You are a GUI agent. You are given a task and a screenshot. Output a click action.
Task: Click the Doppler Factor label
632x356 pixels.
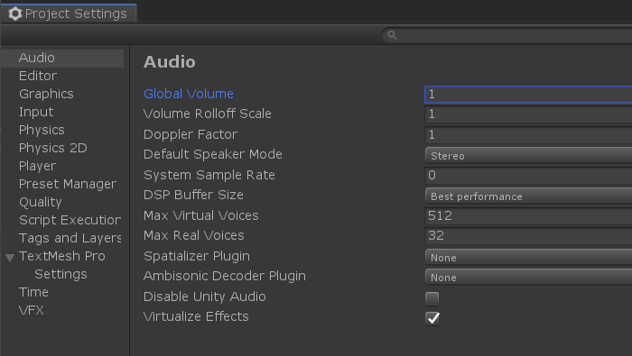(x=191, y=134)
